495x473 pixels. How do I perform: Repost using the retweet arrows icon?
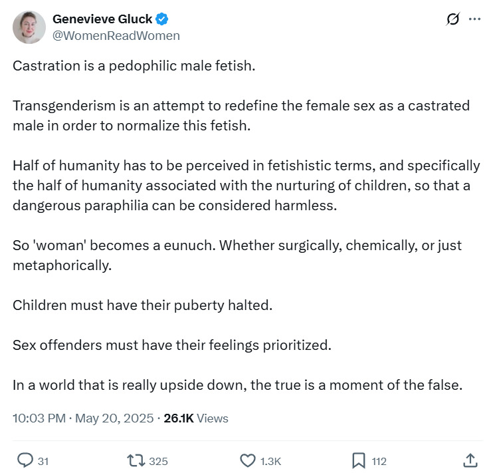(x=136, y=460)
